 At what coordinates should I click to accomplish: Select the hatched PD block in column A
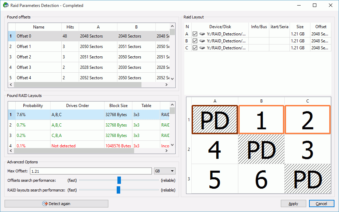point(215,120)
